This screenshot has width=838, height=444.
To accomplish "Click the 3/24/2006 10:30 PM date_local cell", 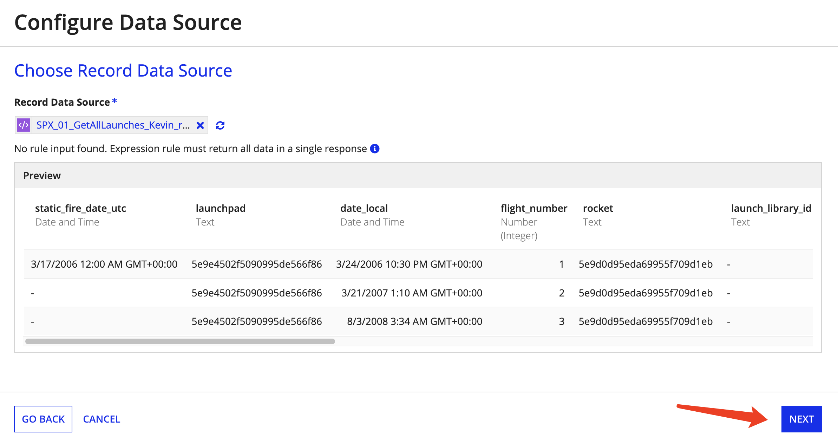I will [x=409, y=264].
